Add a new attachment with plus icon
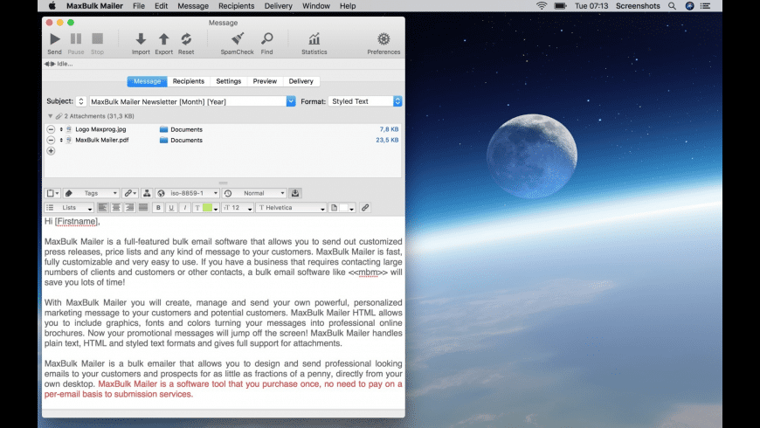This screenshot has width=760, height=428. tap(51, 151)
